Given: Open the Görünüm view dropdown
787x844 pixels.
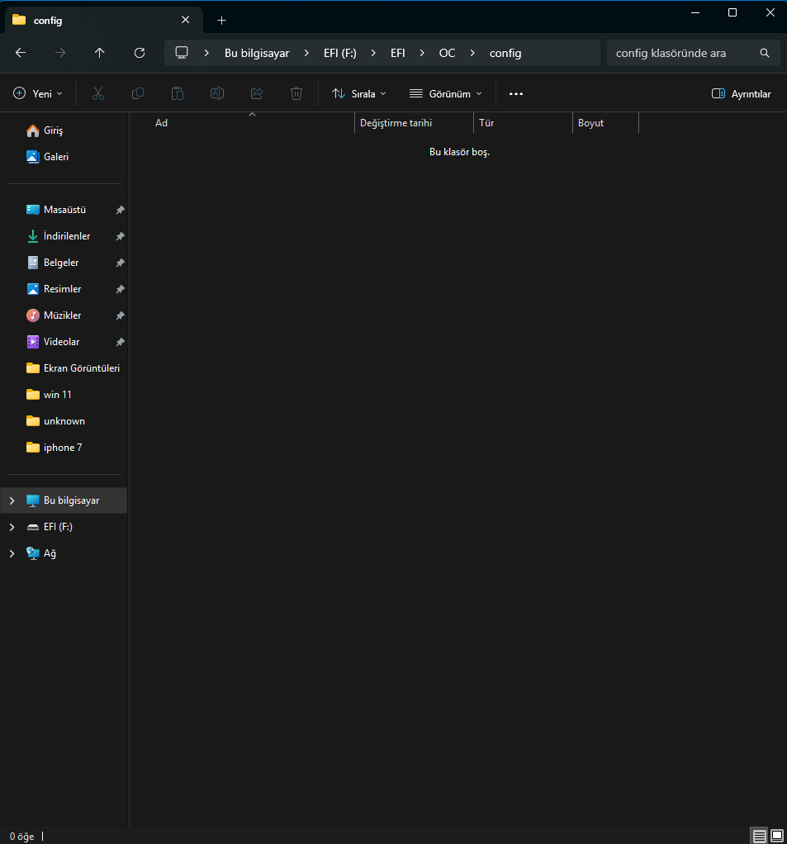Looking at the screenshot, I should tap(446, 94).
